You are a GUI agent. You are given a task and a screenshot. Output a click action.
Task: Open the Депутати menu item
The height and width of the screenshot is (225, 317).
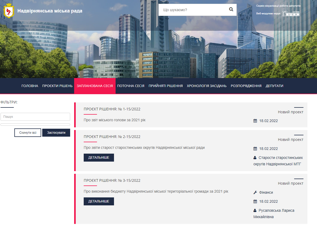coord(274,86)
